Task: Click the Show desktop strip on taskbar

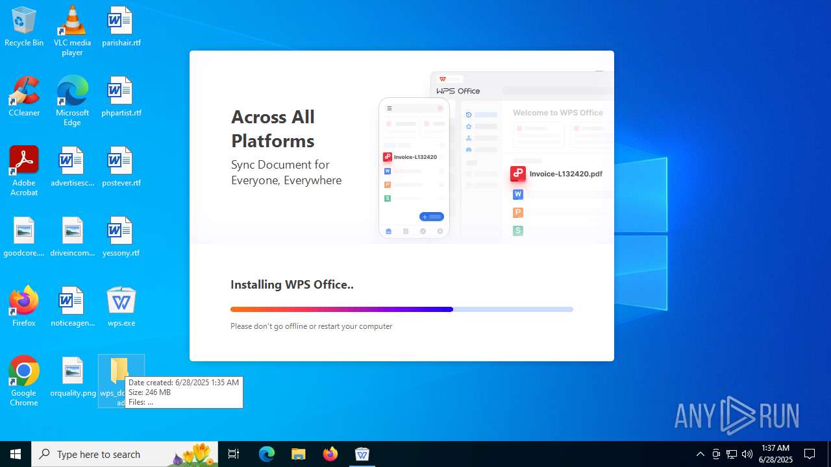Action: (x=829, y=454)
